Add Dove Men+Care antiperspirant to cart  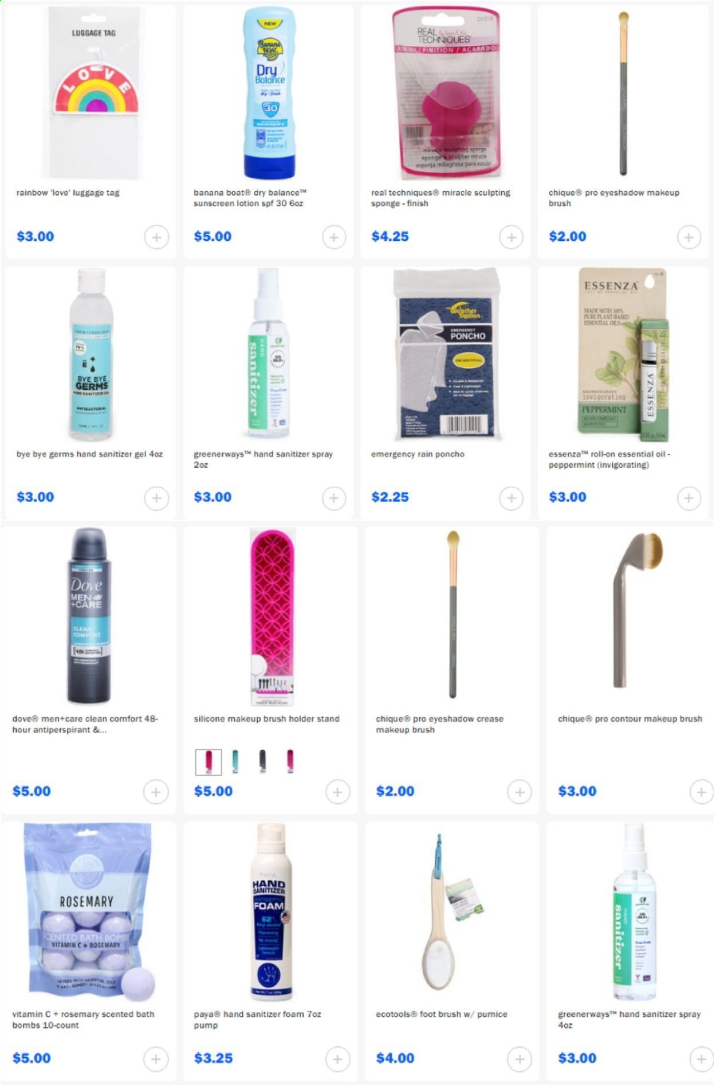pyautogui.click(x=156, y=792)
